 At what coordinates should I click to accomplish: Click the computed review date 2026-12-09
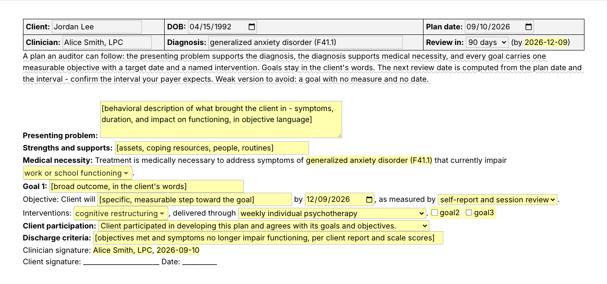[546, 42]
